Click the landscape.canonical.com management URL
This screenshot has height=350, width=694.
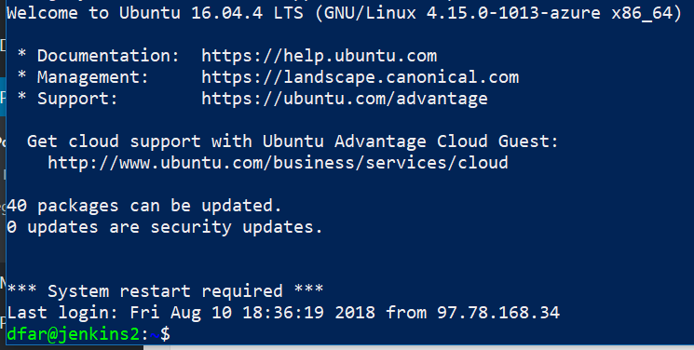point(361,77)
